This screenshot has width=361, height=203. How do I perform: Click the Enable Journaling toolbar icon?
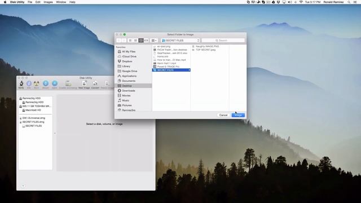pos(68,84)
